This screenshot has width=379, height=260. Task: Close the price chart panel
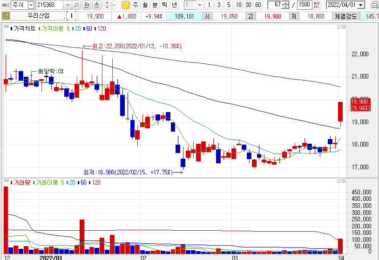coord(344,27)
